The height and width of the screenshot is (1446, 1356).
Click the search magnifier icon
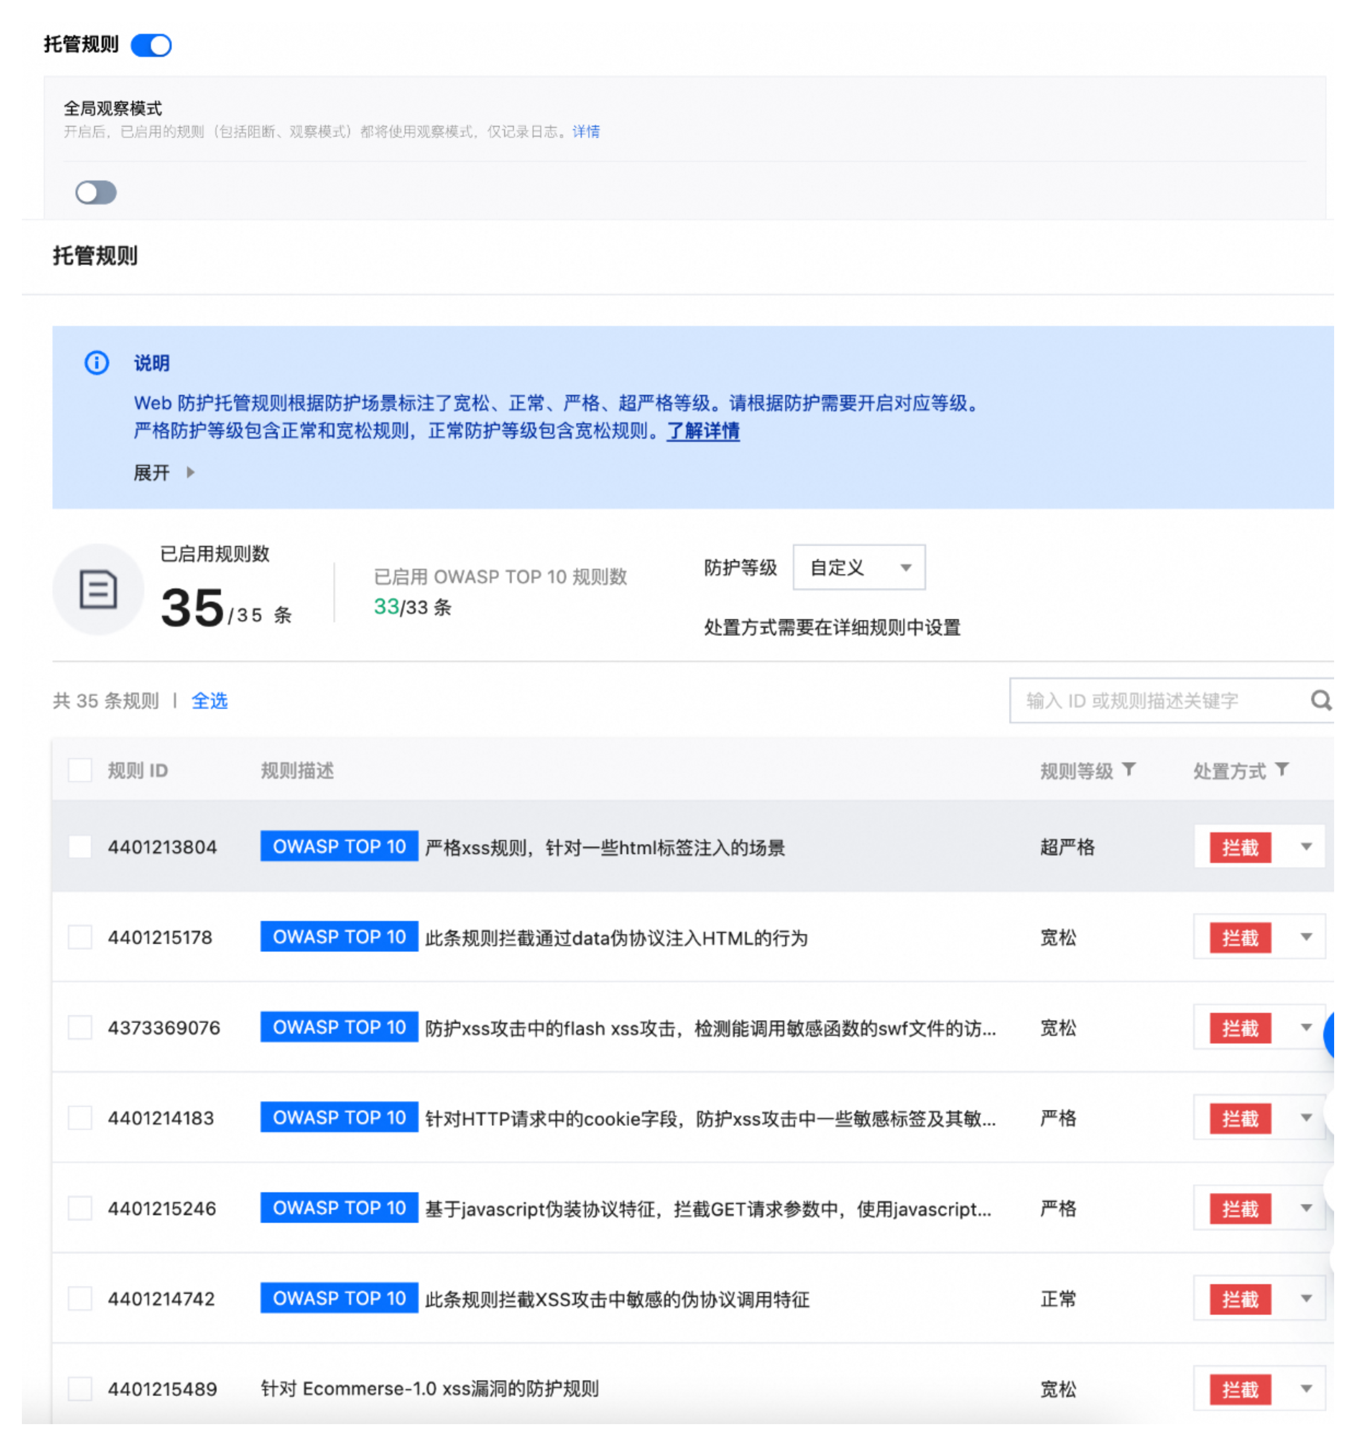click(1320, 701)
